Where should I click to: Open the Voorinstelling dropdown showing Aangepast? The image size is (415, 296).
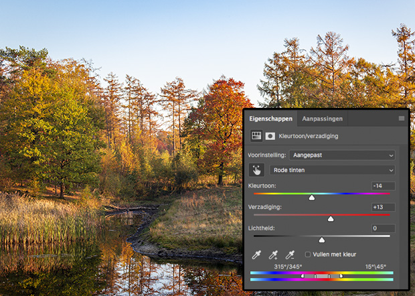click(x=342, y=155)
